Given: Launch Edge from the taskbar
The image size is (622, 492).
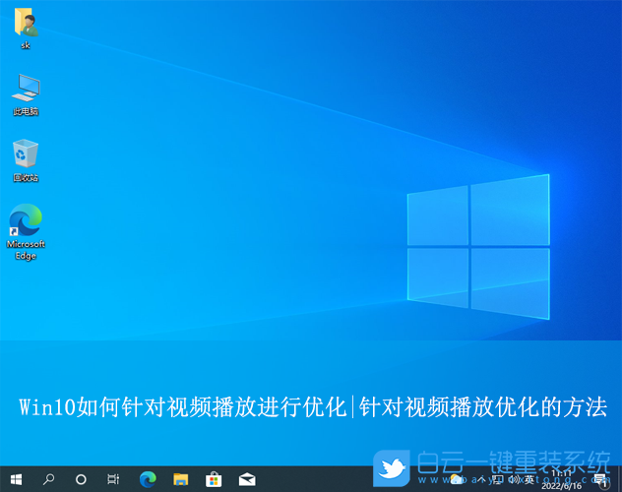Looking at the screenshot, I should 148,479.
